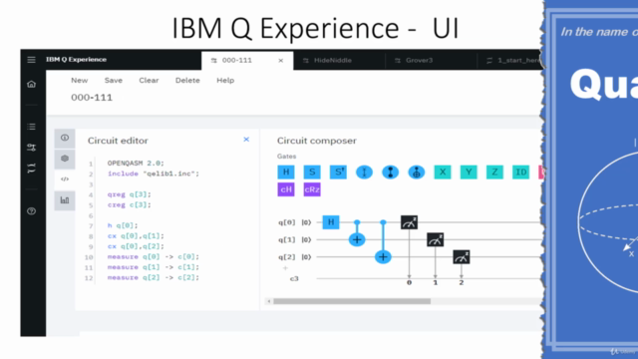Click code line 'cx q[0],q[1];'
This screenshot has height=359, width=638.
[136, 235]
